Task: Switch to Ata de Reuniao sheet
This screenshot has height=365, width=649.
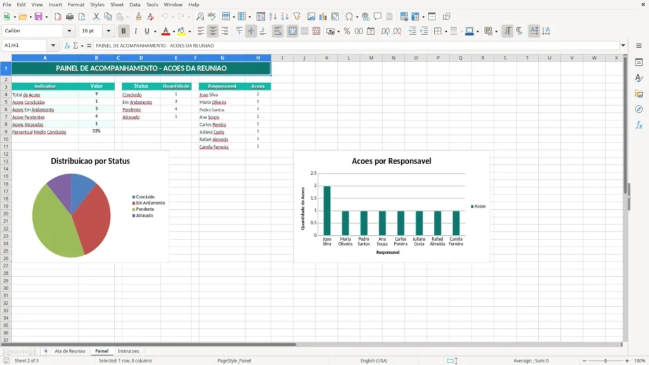Action: click(x=70, y=351)
